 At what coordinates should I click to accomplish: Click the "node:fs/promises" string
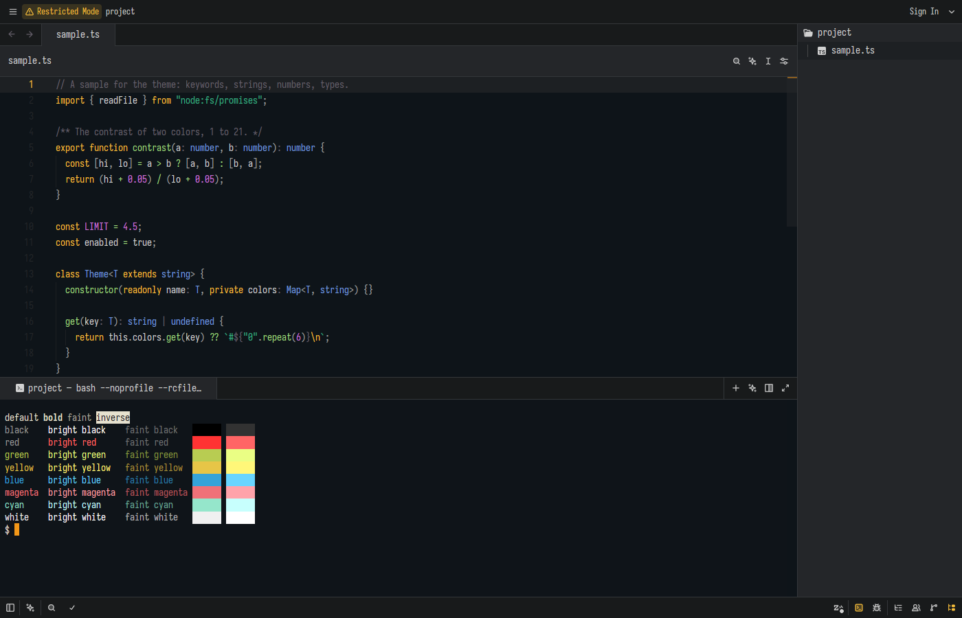pyautogui.click(x=219, y=100)
